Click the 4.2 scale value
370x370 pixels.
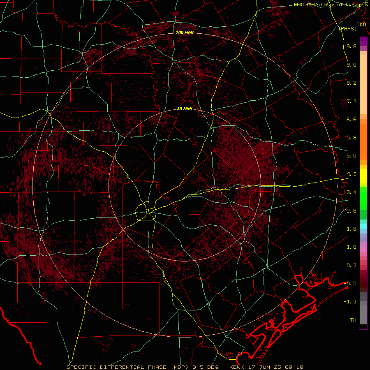click(351, 174)
